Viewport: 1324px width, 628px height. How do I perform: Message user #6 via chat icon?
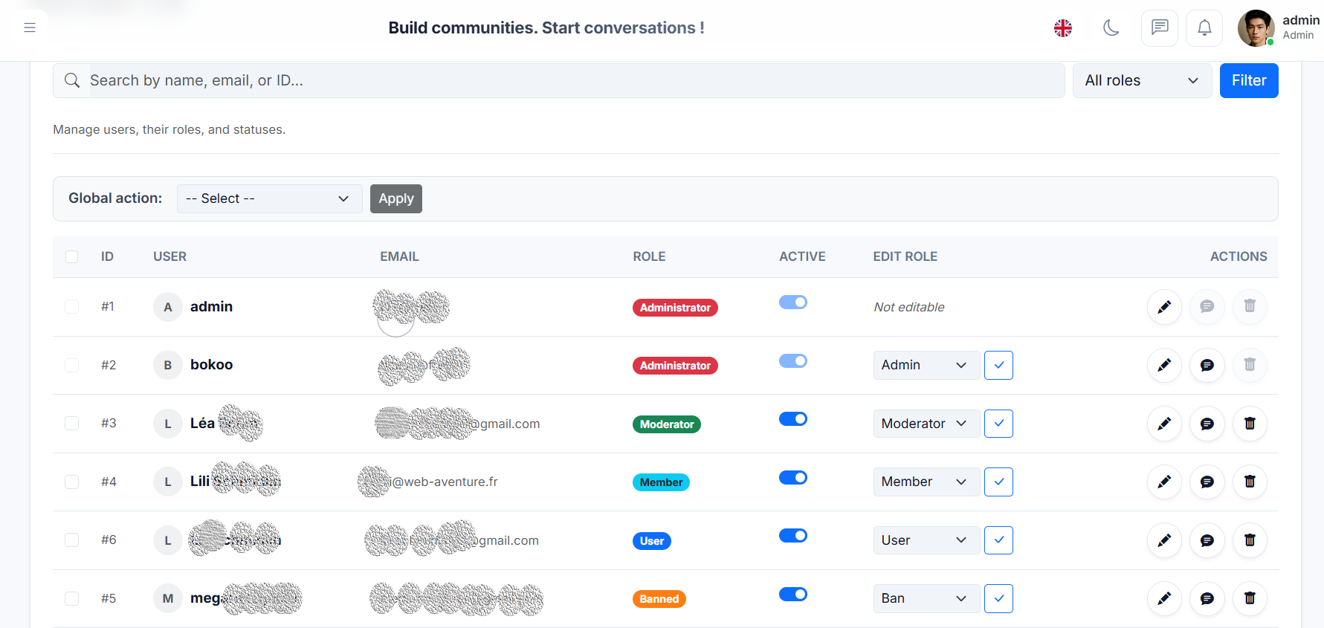click(x=1207, y=540)
